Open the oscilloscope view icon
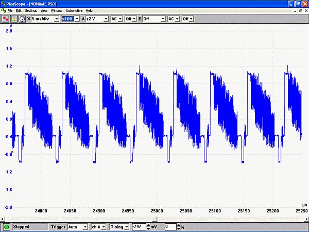 [x=5, y=19]
